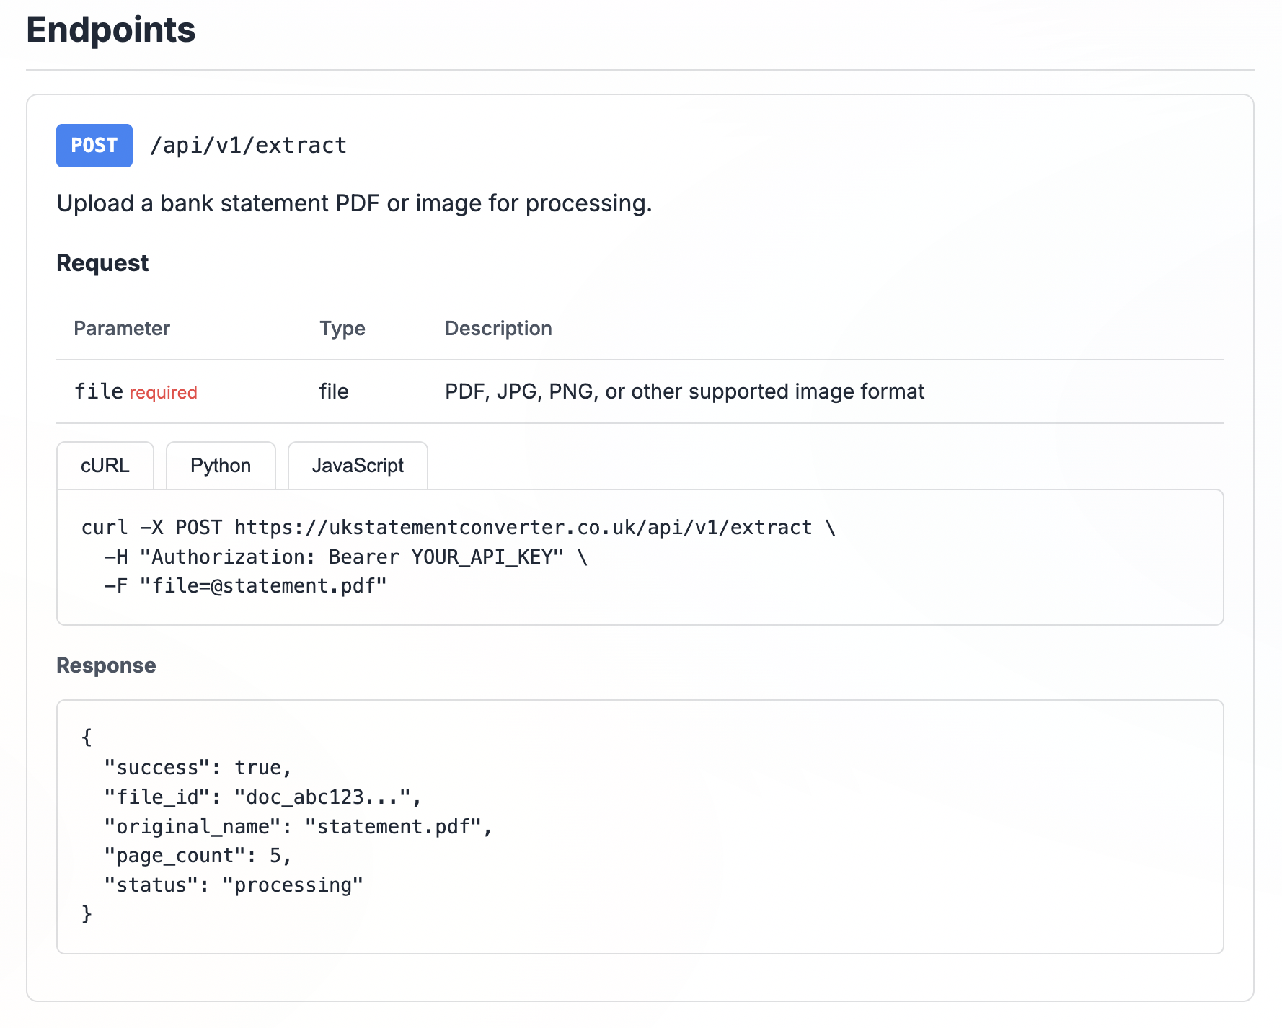
Task: Click the Description column header
Action: (498, 328)
